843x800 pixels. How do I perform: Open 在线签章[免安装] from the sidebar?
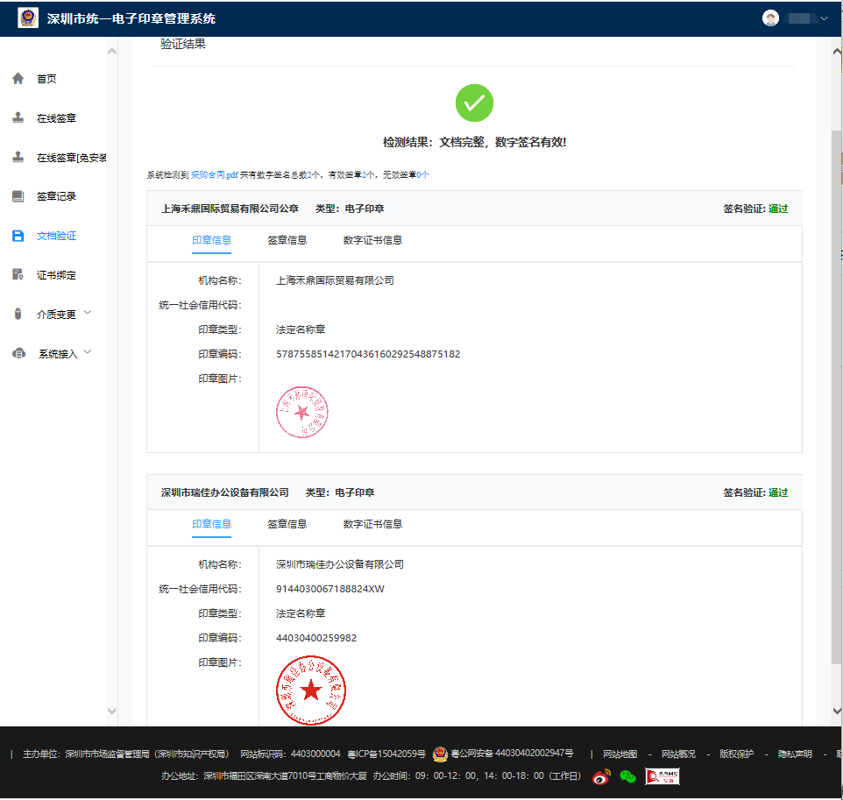[x=18, y=157]
